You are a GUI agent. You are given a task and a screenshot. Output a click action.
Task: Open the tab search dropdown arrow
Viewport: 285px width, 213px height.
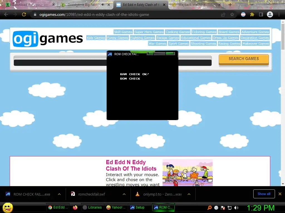(x=252, y=5)
